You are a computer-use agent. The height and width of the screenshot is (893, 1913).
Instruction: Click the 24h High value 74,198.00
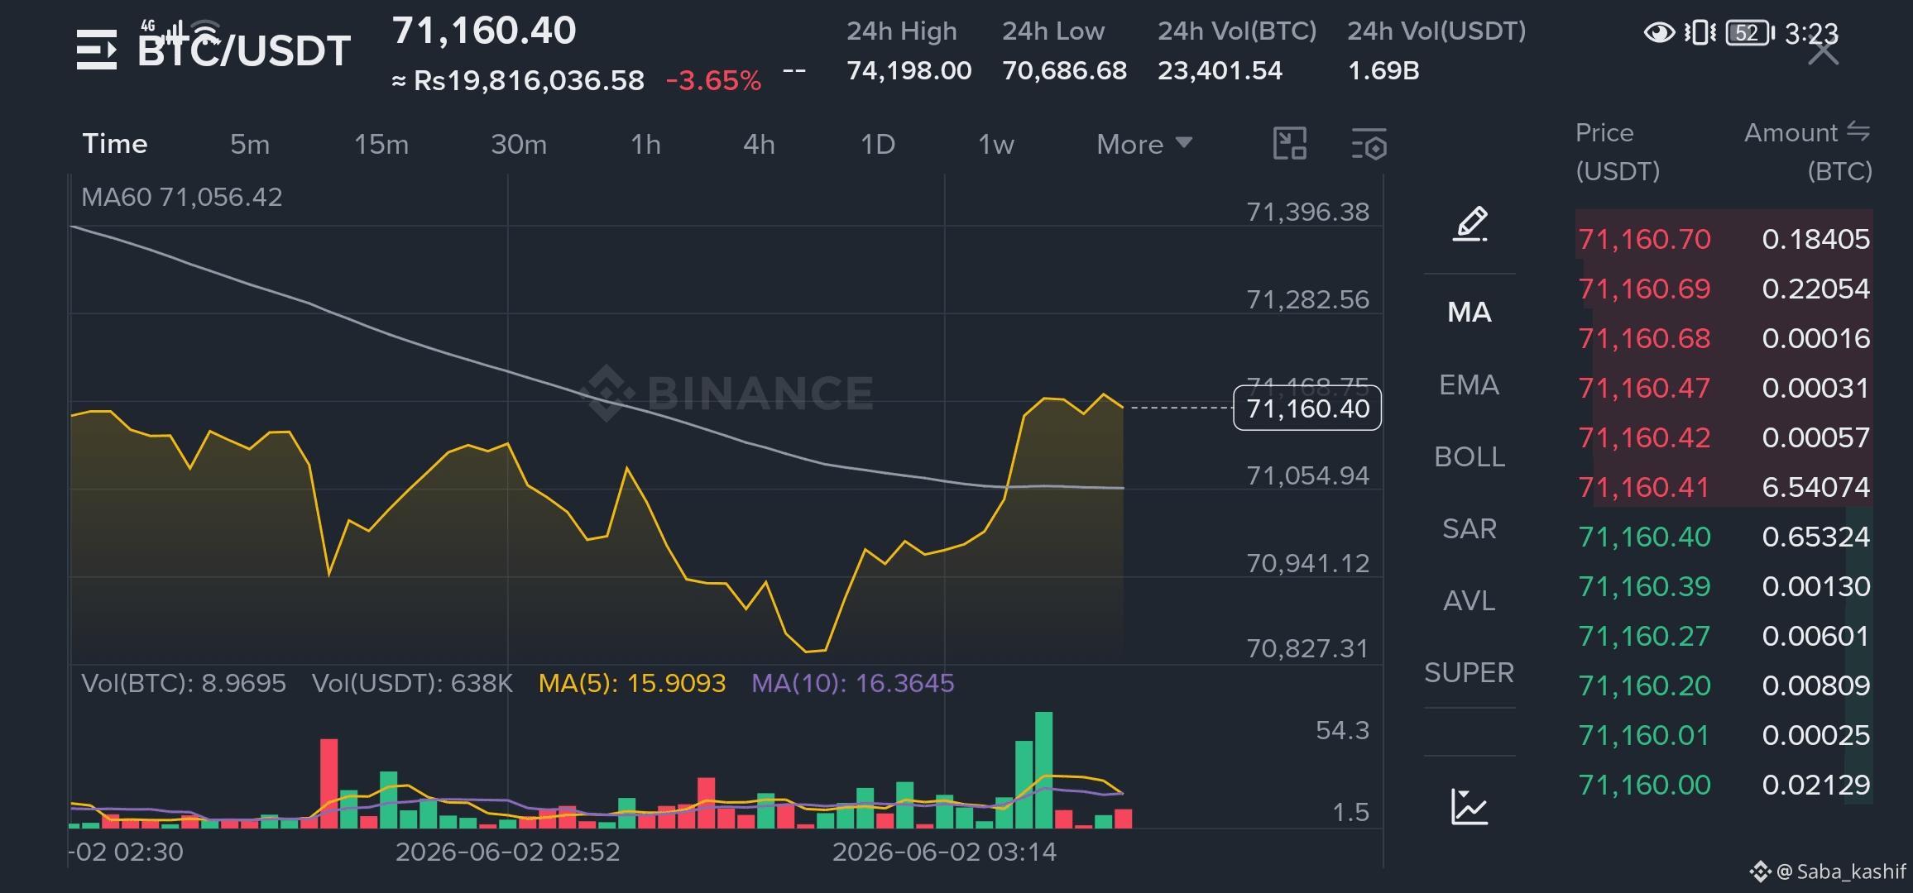point(909,71)
